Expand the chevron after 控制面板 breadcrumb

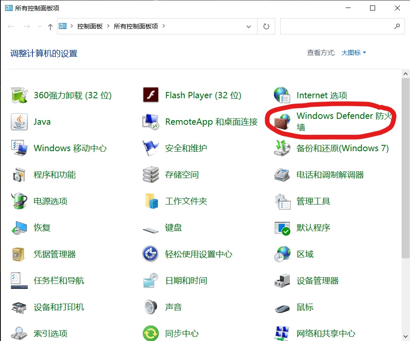[108, 26]
